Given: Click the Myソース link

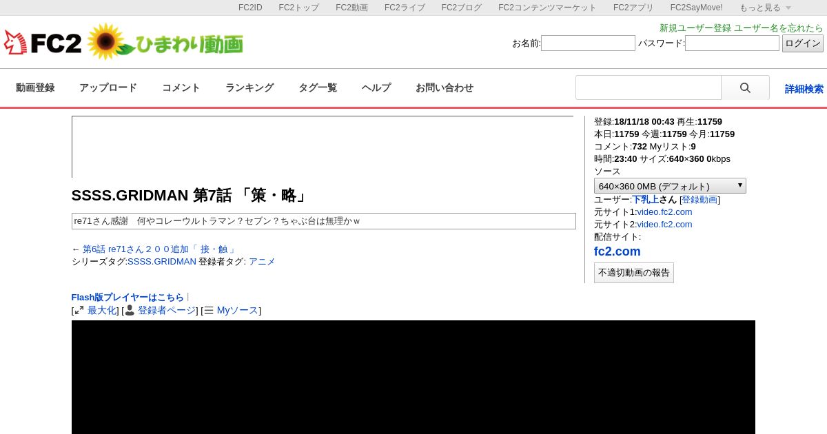Looking at the screenshot, I should pyautogui.click(x=238, y=311).
